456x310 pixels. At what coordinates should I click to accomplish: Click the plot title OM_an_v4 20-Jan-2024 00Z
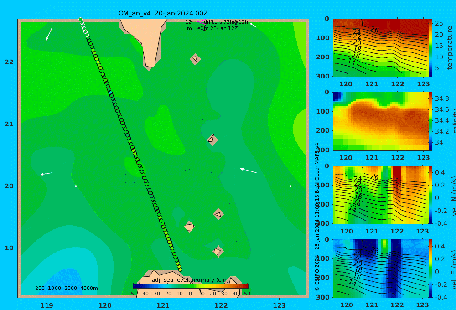pos(163,13)
